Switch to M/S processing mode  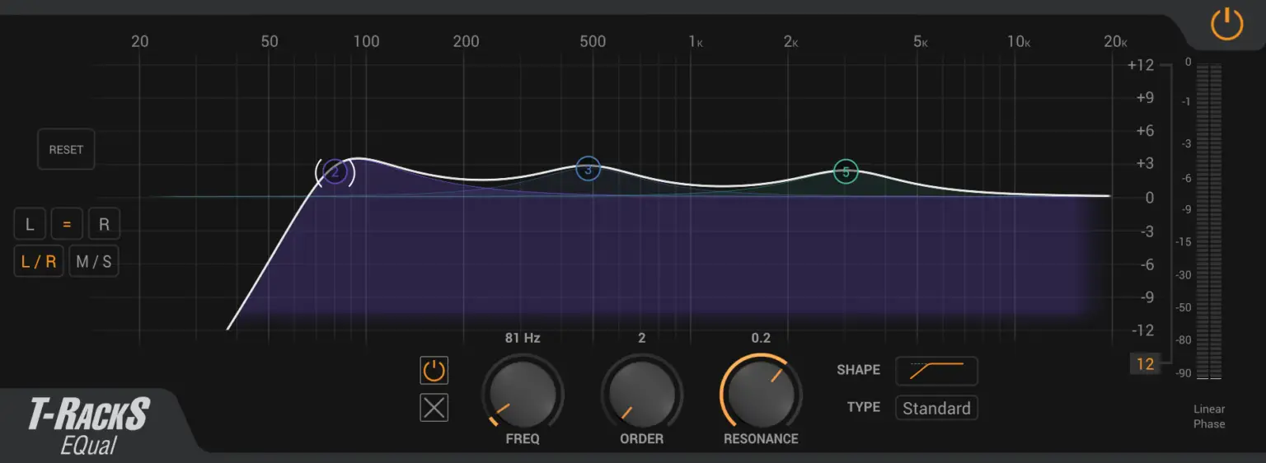tap(94, 262)
